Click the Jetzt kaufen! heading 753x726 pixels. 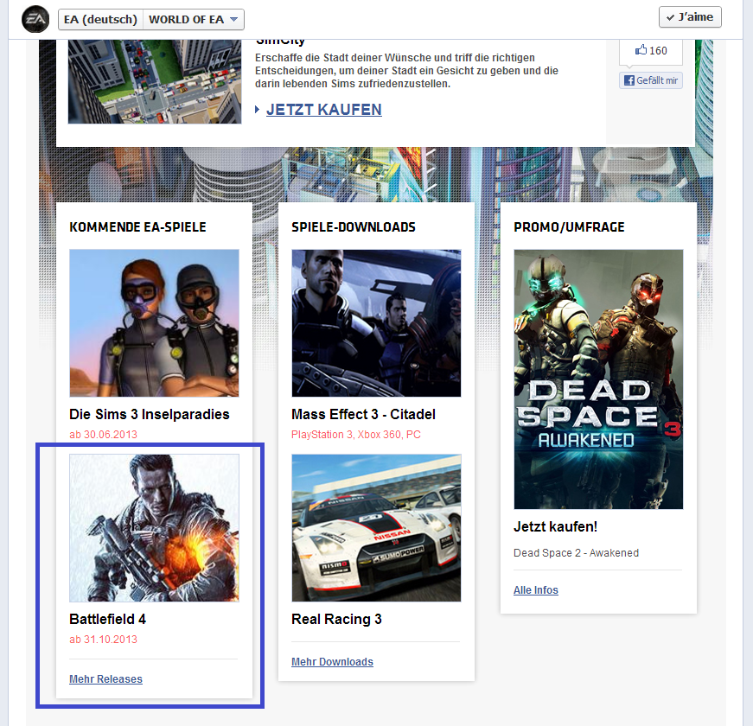pos(556,526)
